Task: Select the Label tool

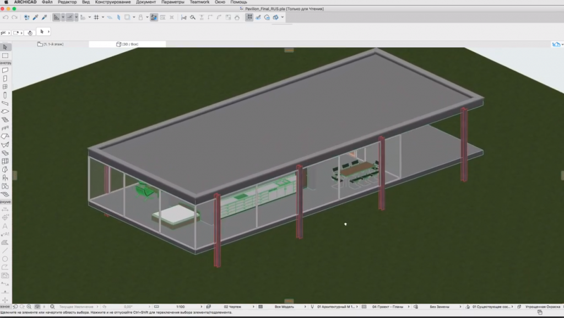Action: [x=5, y=234]
